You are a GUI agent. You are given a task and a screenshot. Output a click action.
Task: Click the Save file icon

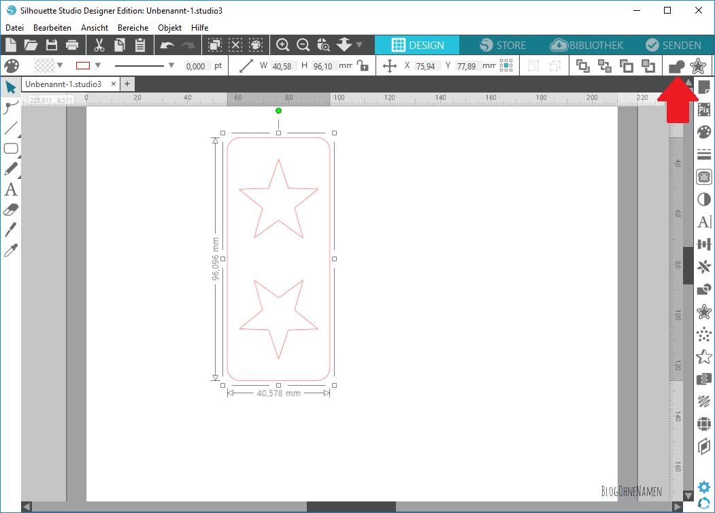pos(52,45)
